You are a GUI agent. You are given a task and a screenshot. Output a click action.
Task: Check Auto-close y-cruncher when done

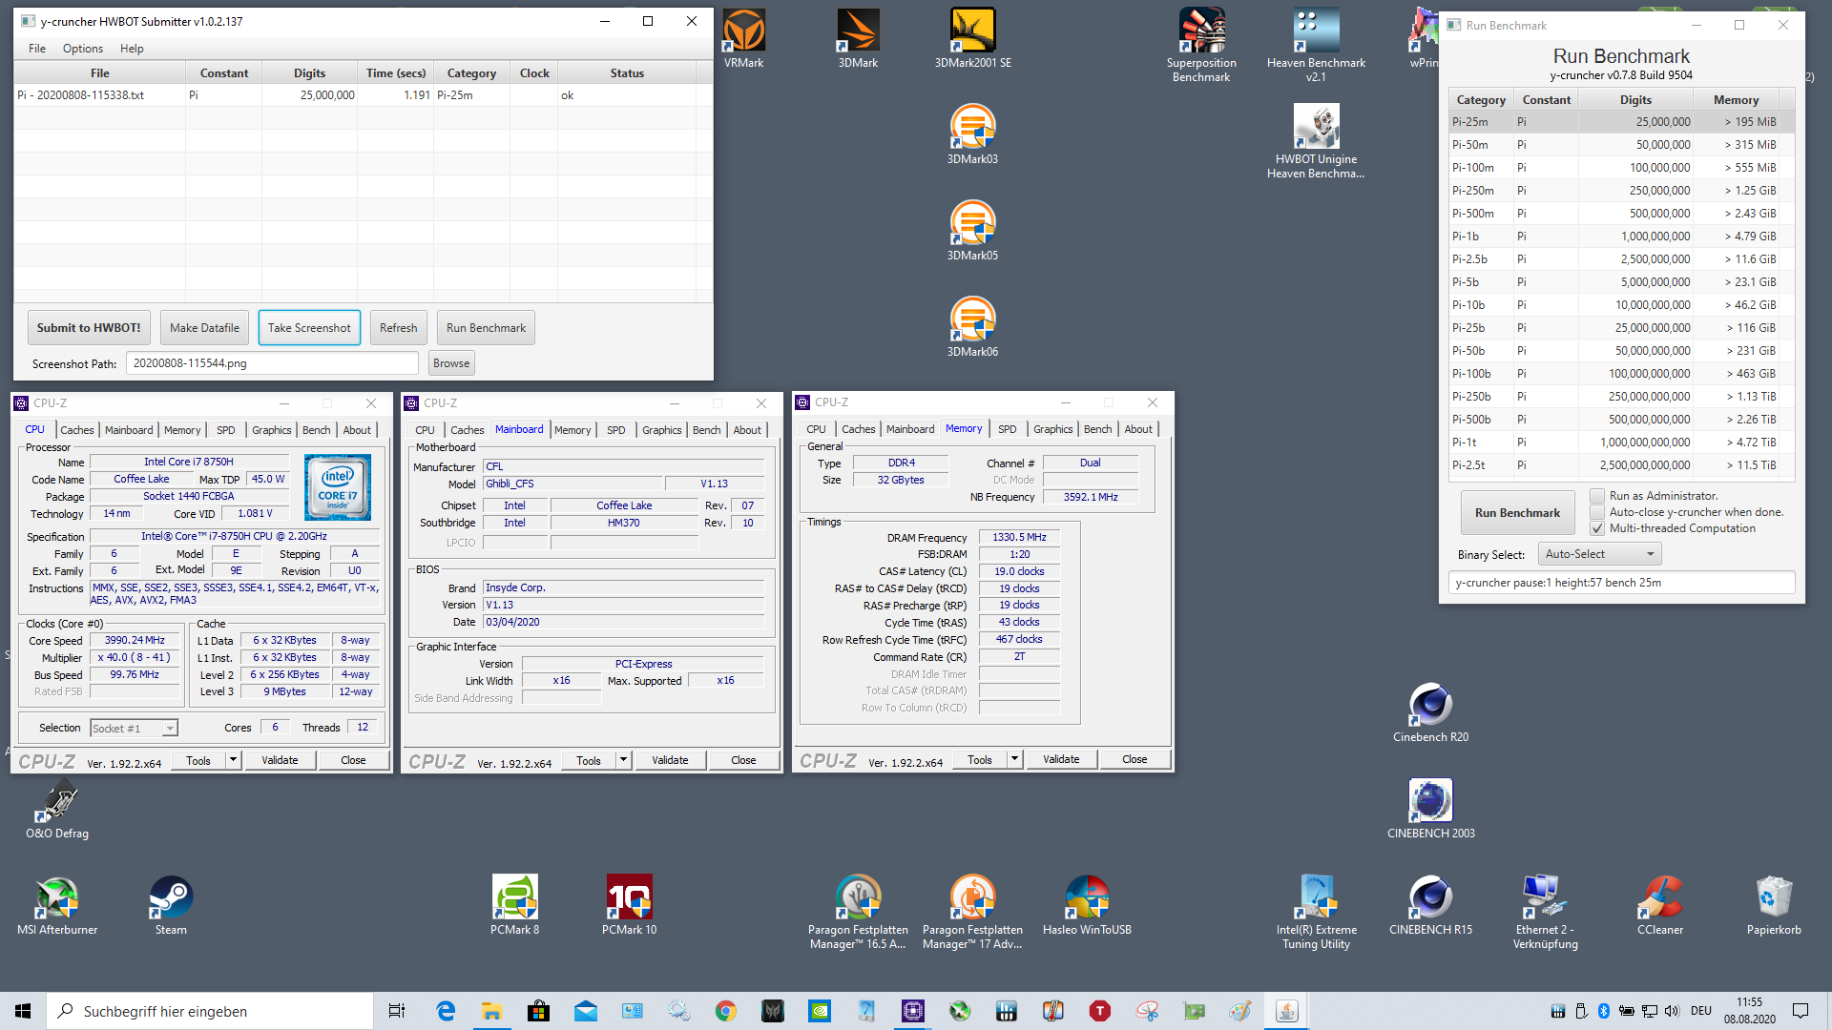point(1597,512)
